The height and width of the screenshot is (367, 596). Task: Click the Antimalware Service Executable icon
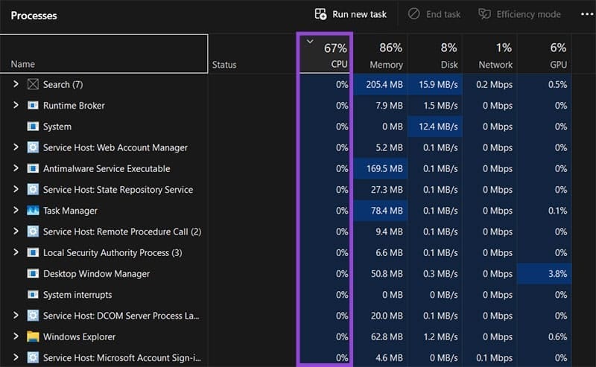pos(33,169)
